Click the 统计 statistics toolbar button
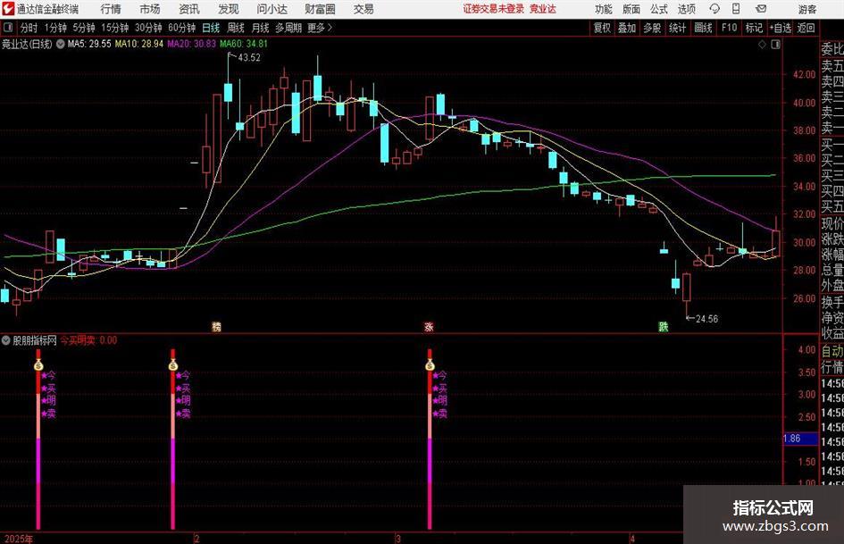The width and height of the screenshot is (844, 544). (x=677, y=28)
